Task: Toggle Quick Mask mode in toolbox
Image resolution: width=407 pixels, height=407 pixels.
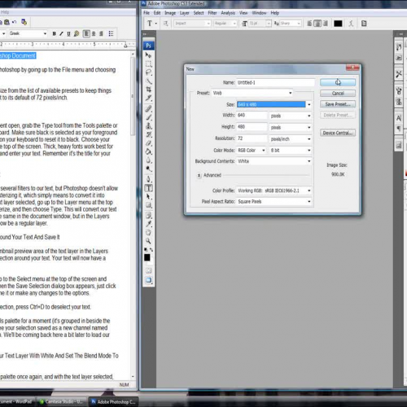Action: 148,270
